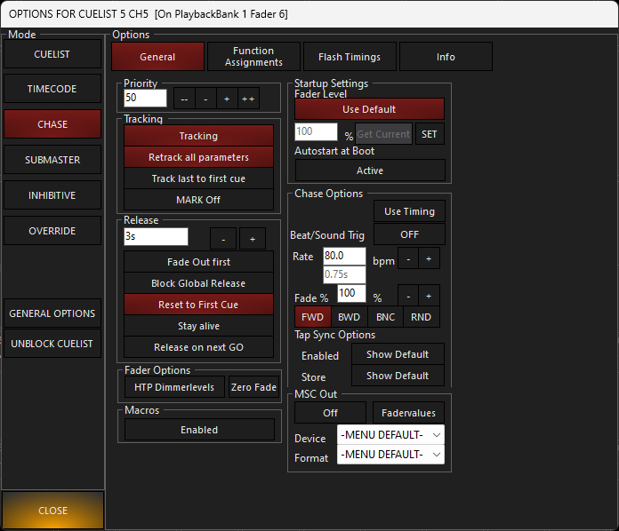Image resolution: width=619 pixels, height=531 pixels.
Task: Open the Flash Timings tab
Action: [x=350, y=57]
